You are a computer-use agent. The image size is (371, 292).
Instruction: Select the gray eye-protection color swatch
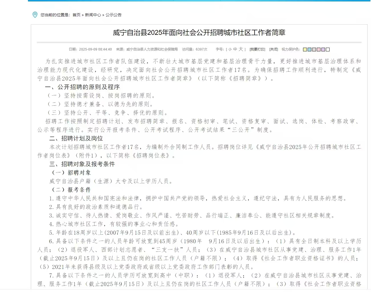(314, 49)
